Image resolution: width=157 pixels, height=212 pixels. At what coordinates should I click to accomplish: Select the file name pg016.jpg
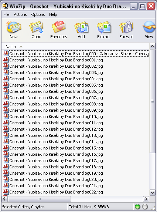click(x=56, y=154)
